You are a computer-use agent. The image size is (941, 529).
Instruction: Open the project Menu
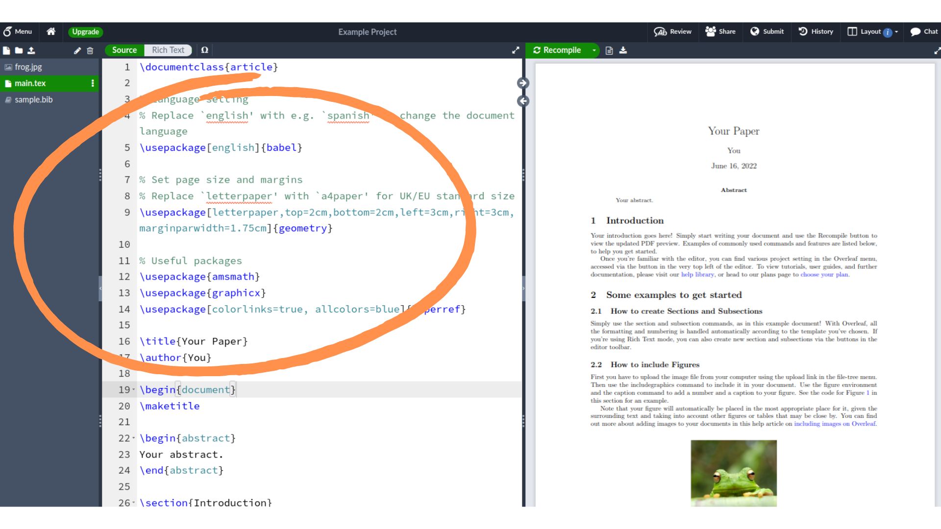click(x=18, y=31)
